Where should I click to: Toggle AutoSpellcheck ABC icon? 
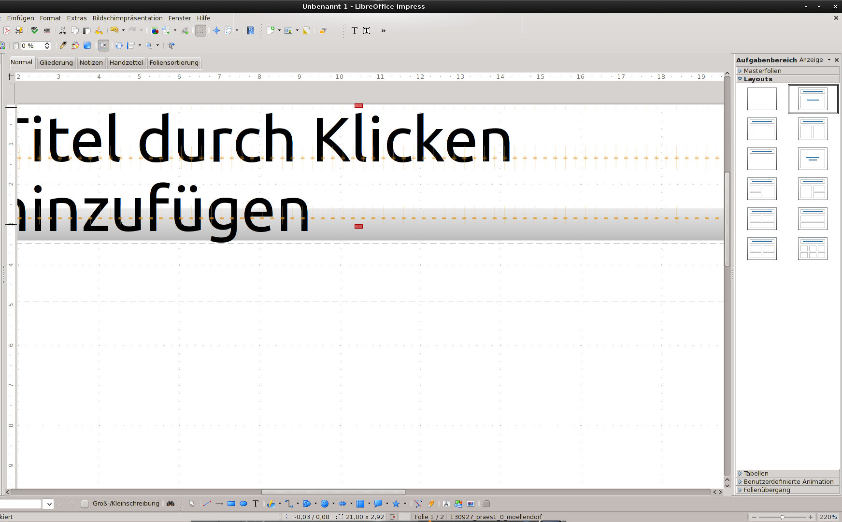47,30
